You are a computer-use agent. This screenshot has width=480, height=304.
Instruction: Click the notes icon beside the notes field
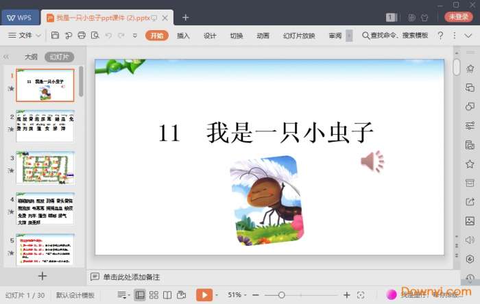(x=95, y=277)
